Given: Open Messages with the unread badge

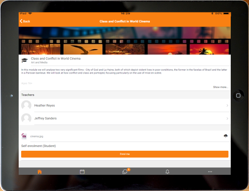Looking at the screenshot, I should 125,171.
